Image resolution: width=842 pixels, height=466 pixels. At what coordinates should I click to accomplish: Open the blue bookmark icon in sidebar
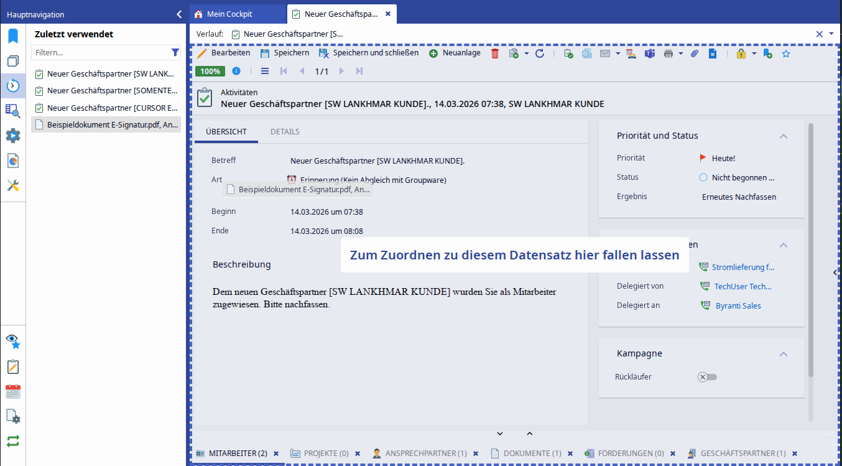tap(13, 35)
